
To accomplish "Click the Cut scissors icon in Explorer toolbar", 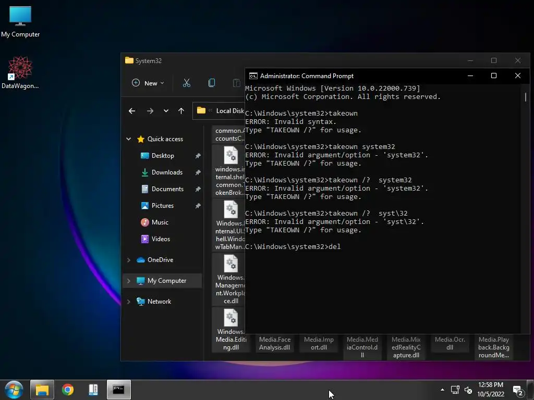I will point(187,83).
